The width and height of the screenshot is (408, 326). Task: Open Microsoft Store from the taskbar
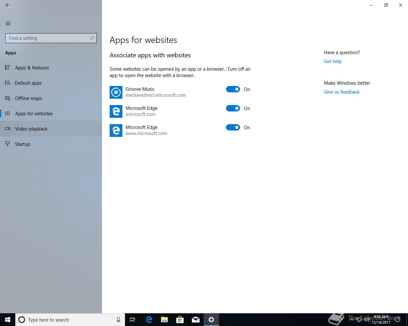click(180, 320)
